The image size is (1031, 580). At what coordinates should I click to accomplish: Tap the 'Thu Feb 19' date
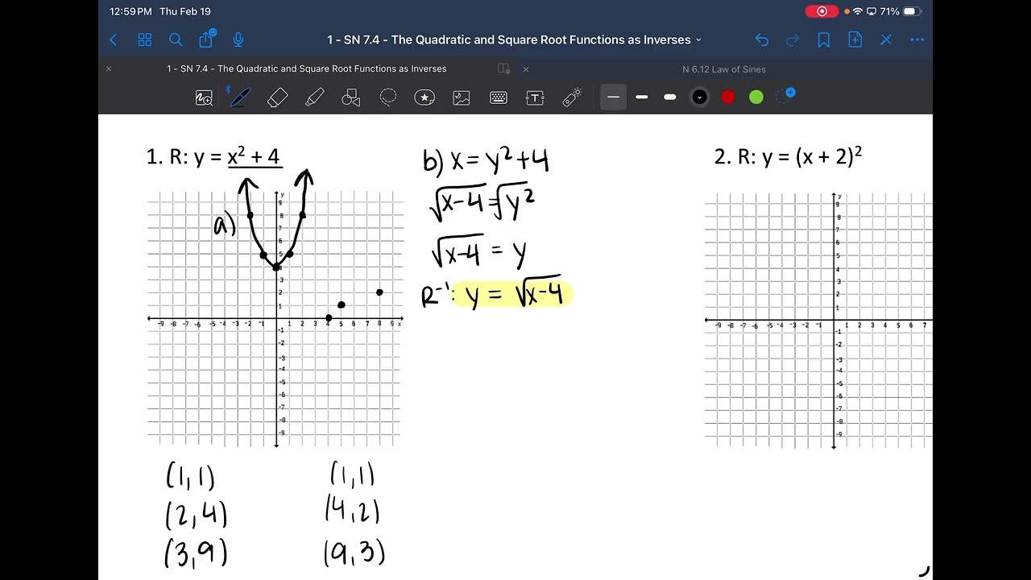coord(185,11)
